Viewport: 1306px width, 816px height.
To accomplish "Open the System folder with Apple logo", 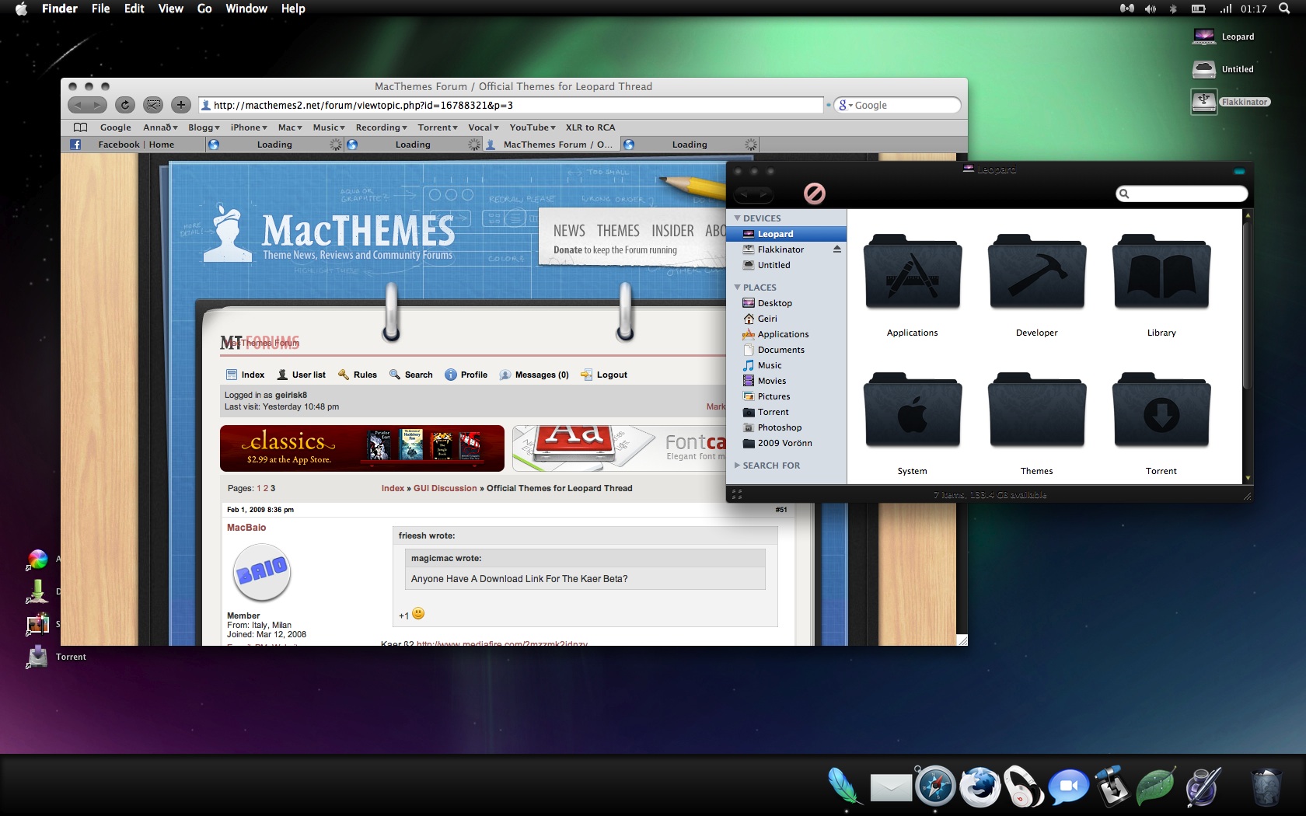I will (912, 410).
